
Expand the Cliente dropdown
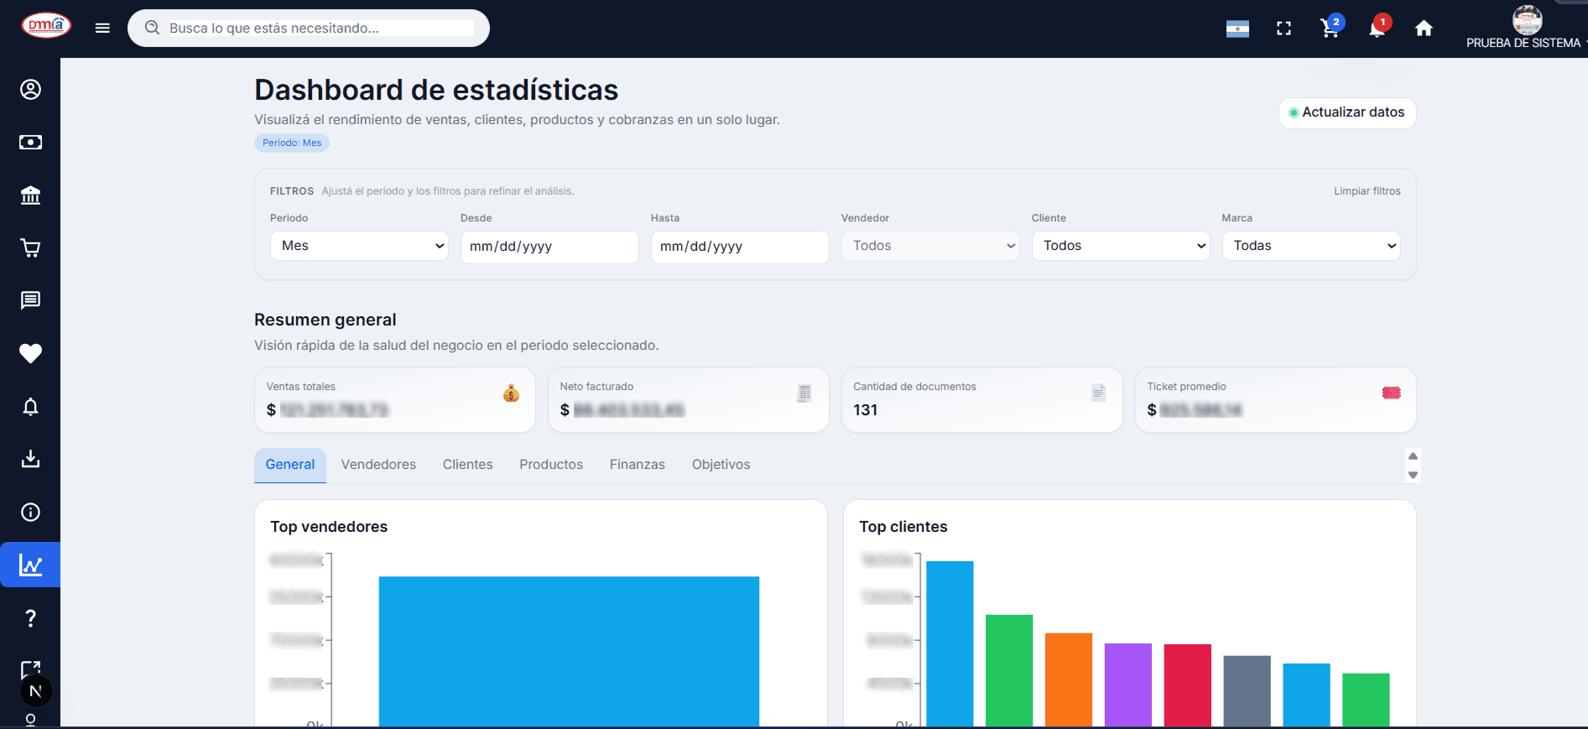(1120, 246)
